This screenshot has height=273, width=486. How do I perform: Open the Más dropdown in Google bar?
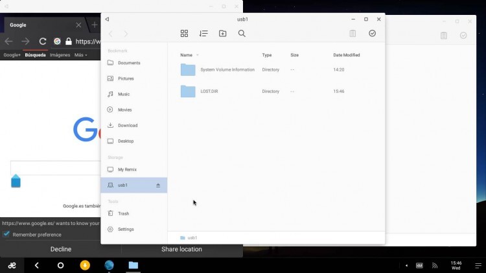tap(80, 55)
